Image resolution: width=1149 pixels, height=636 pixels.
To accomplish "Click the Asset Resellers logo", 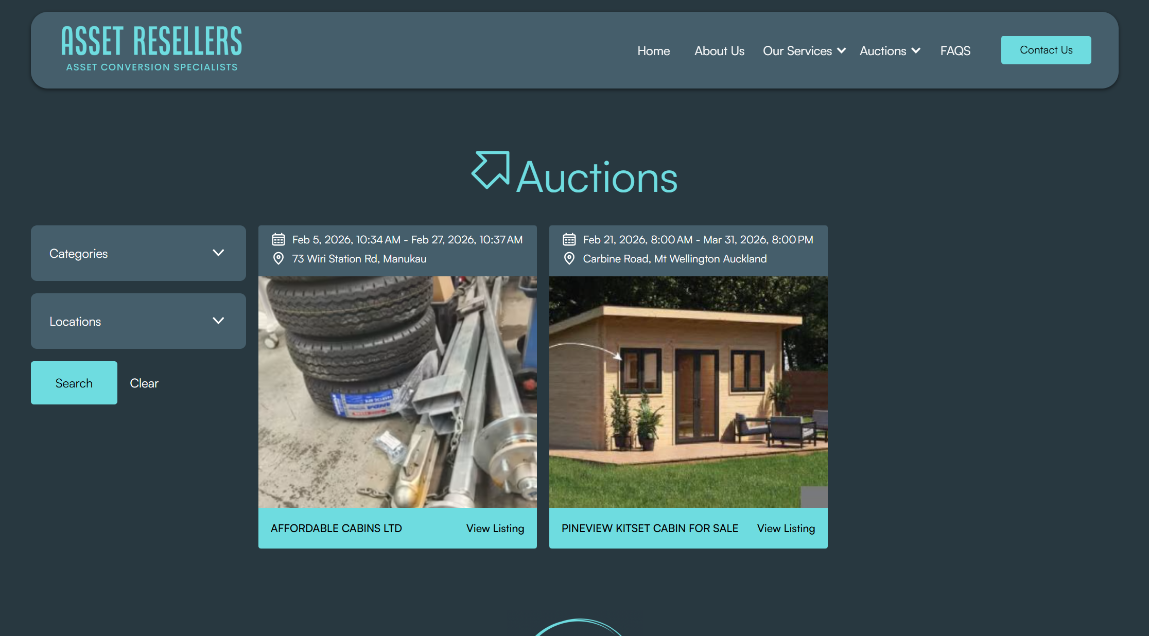I will tap(151, 49).
